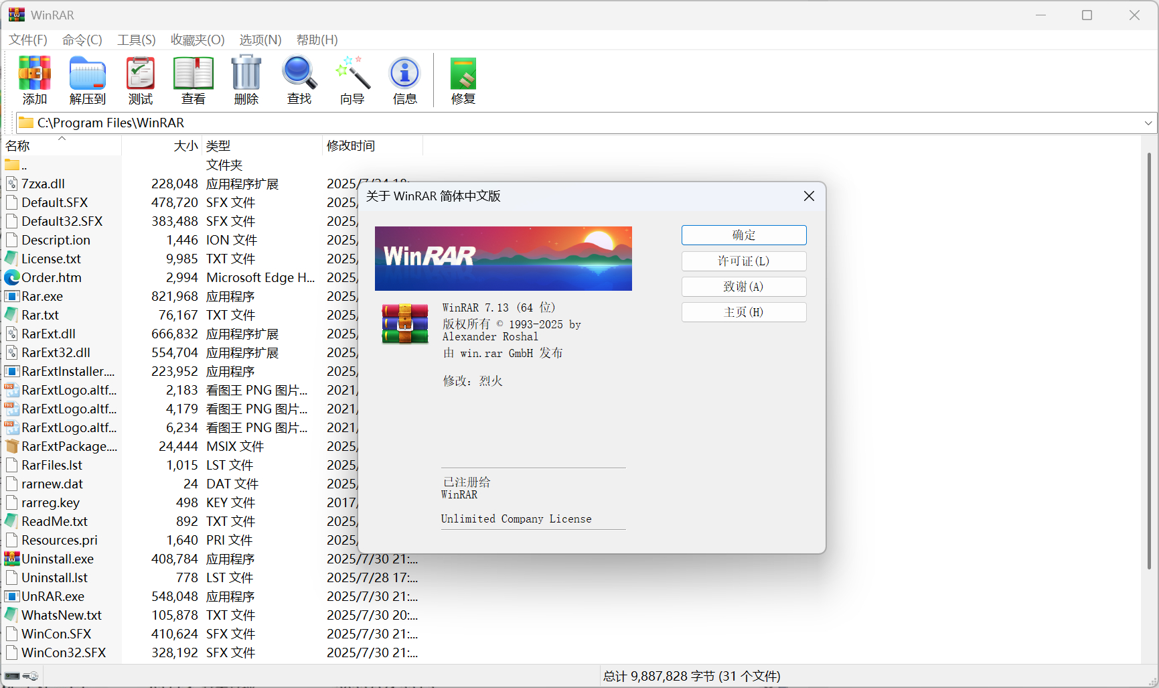This screenshot has height=688, width=1159.
Task: Click the License 许可证(L) button
Action: tap(744, 261)
